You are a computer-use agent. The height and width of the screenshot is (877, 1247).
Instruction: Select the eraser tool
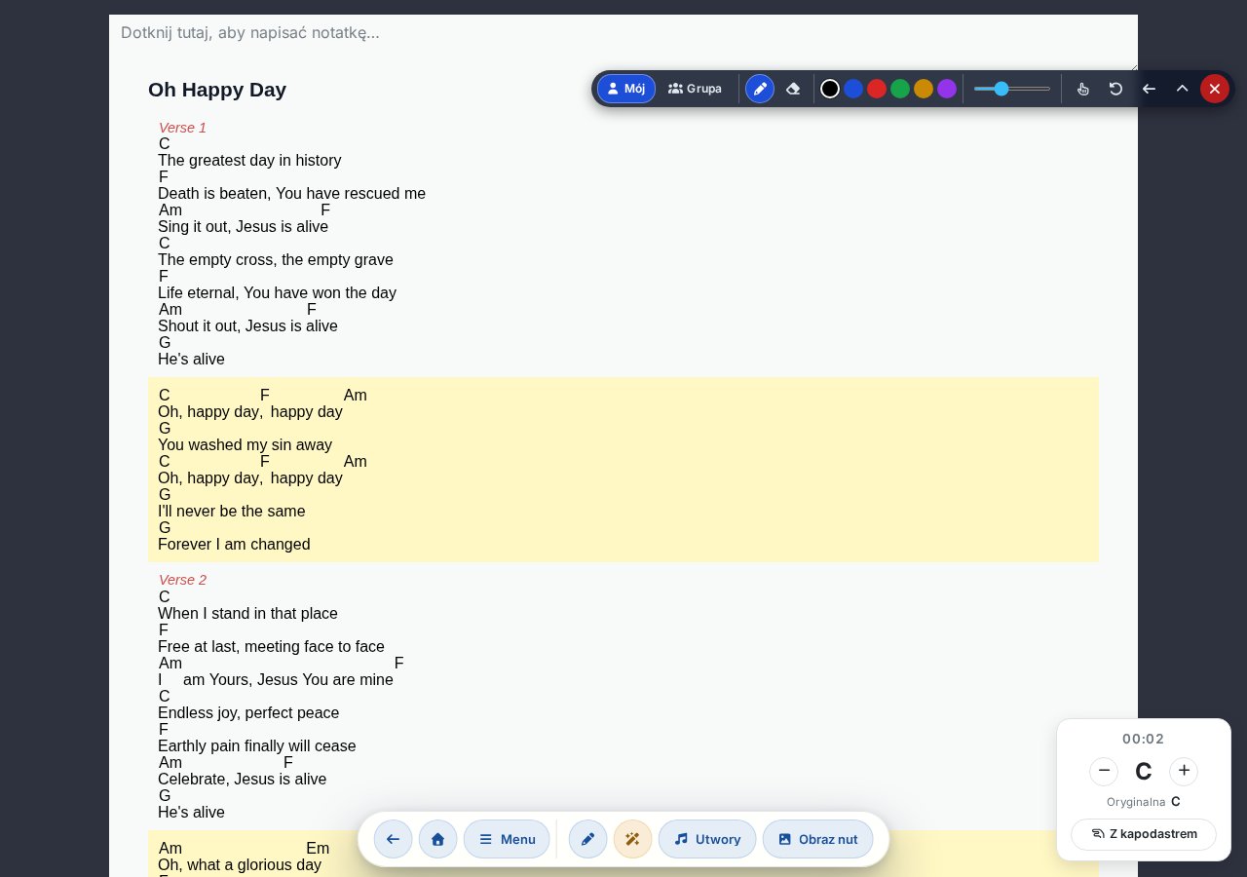(x=793, y=89)
